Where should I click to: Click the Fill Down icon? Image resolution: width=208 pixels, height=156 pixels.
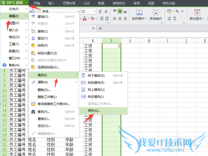(83, 75)
